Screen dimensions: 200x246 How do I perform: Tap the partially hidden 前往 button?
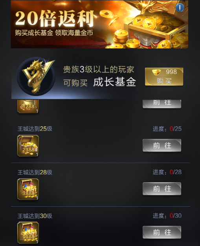click(162, 104)
